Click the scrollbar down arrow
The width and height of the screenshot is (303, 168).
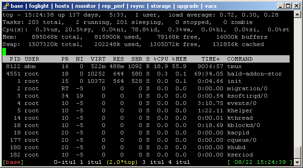[297, 162]
